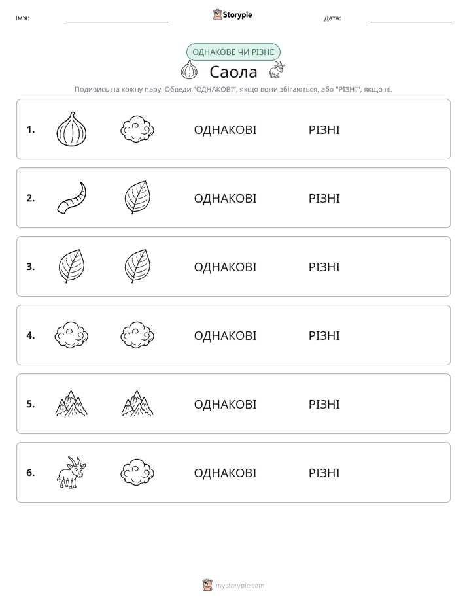Choose ОДНАКОВІ for row 5

pos(225,405)
